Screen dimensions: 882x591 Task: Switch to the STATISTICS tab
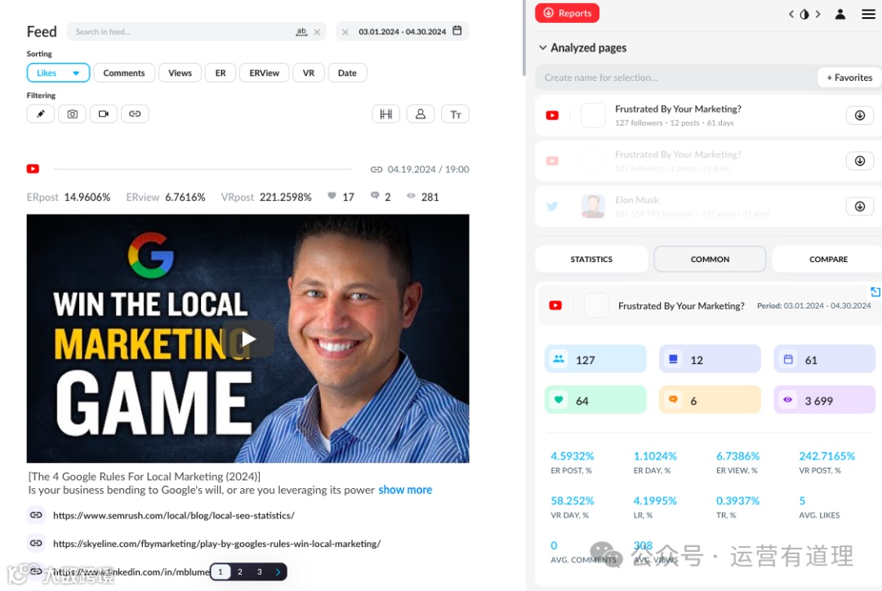coord(591,260)
